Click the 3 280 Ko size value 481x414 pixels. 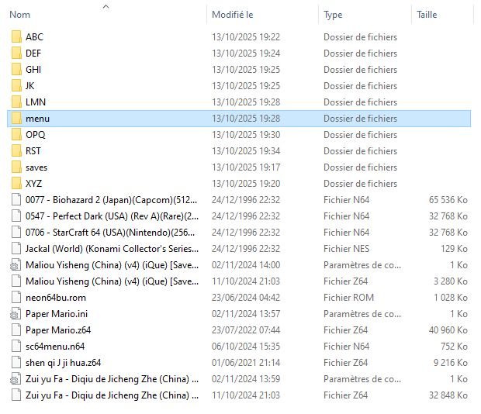click(450, 281)
